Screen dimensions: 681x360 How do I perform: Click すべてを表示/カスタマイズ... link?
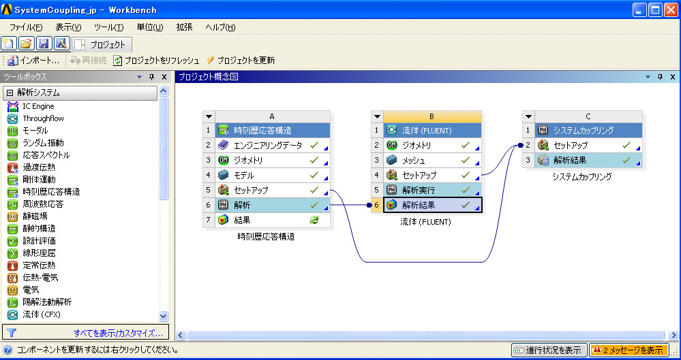pyautogui.click(x=118, y=333)
